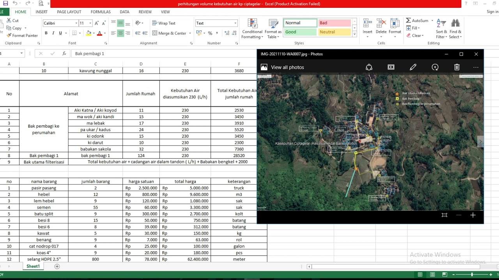Fit the photo to window in Photos

(x=444, y=215)
